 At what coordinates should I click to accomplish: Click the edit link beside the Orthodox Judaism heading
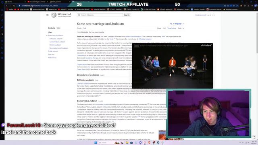97,80
